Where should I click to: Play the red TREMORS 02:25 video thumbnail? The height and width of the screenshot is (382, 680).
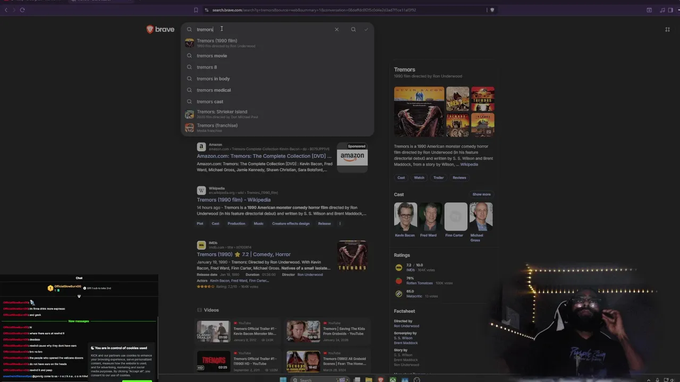214,361
